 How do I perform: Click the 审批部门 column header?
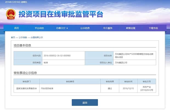click(x=27, y=81)
